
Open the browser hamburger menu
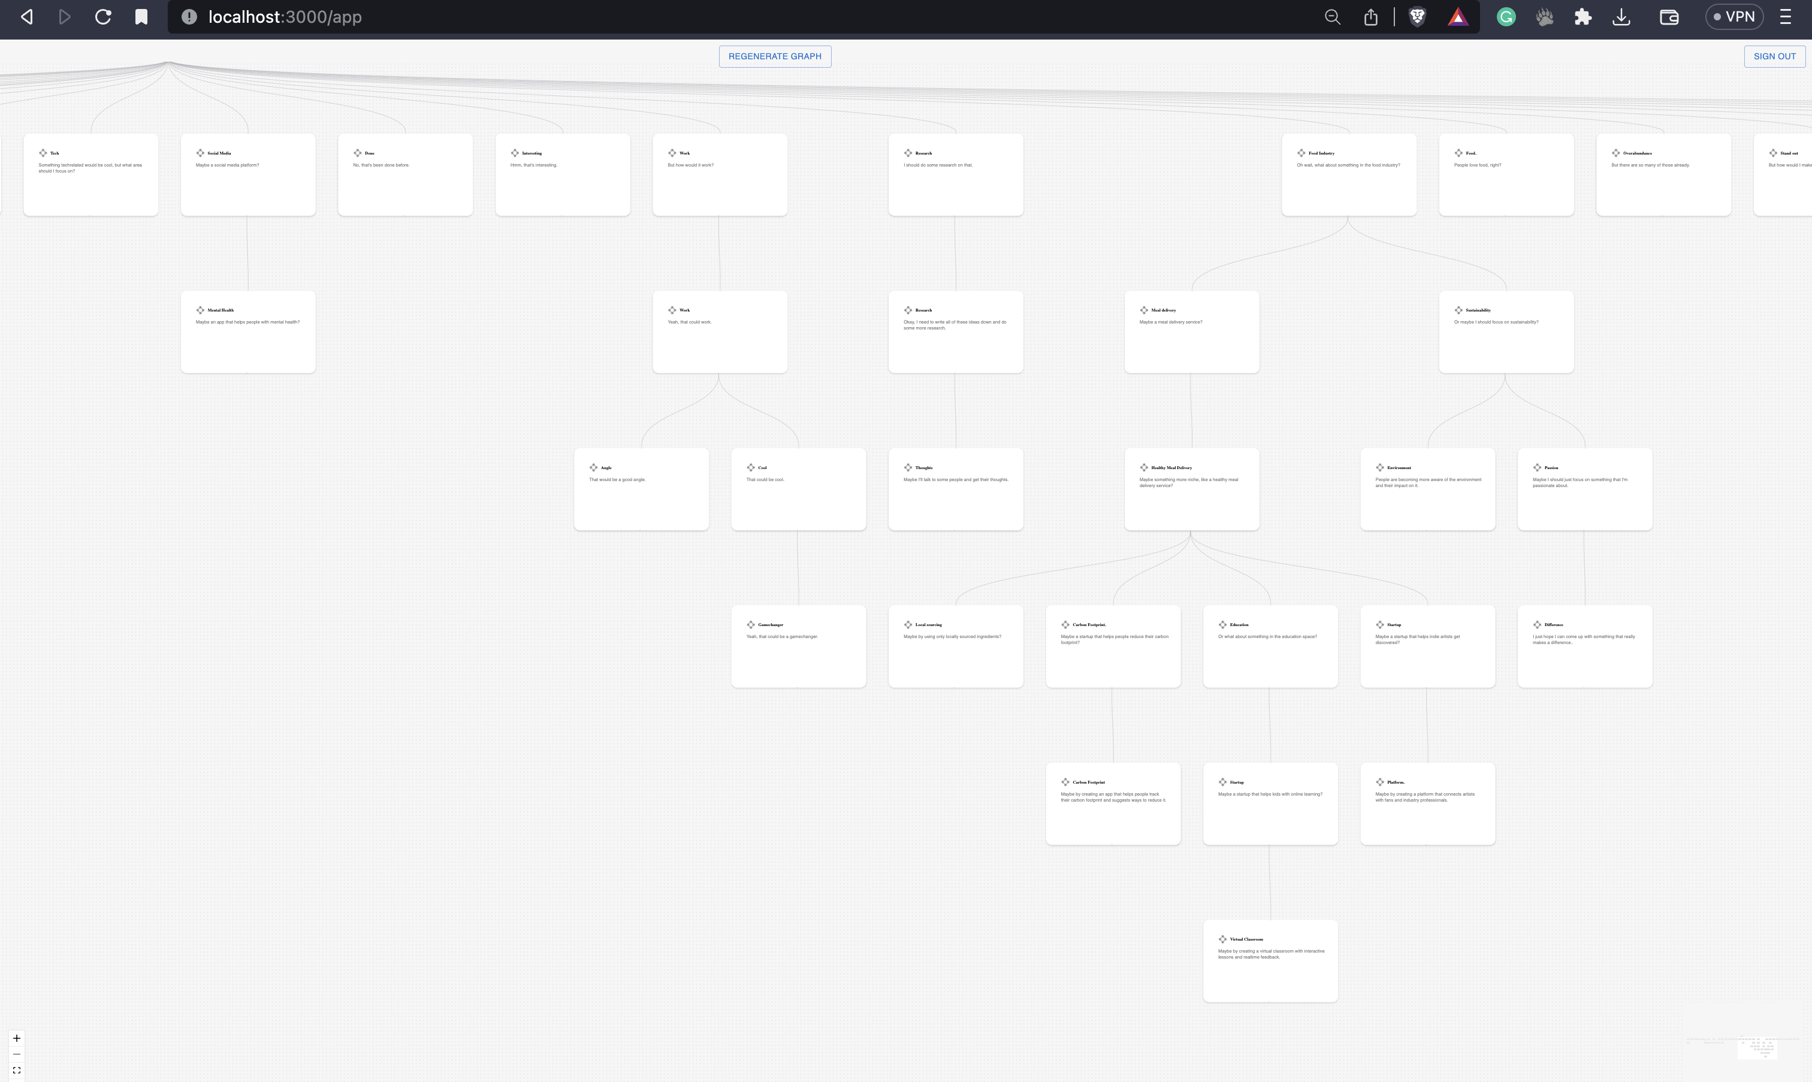tap(1785, 17)
